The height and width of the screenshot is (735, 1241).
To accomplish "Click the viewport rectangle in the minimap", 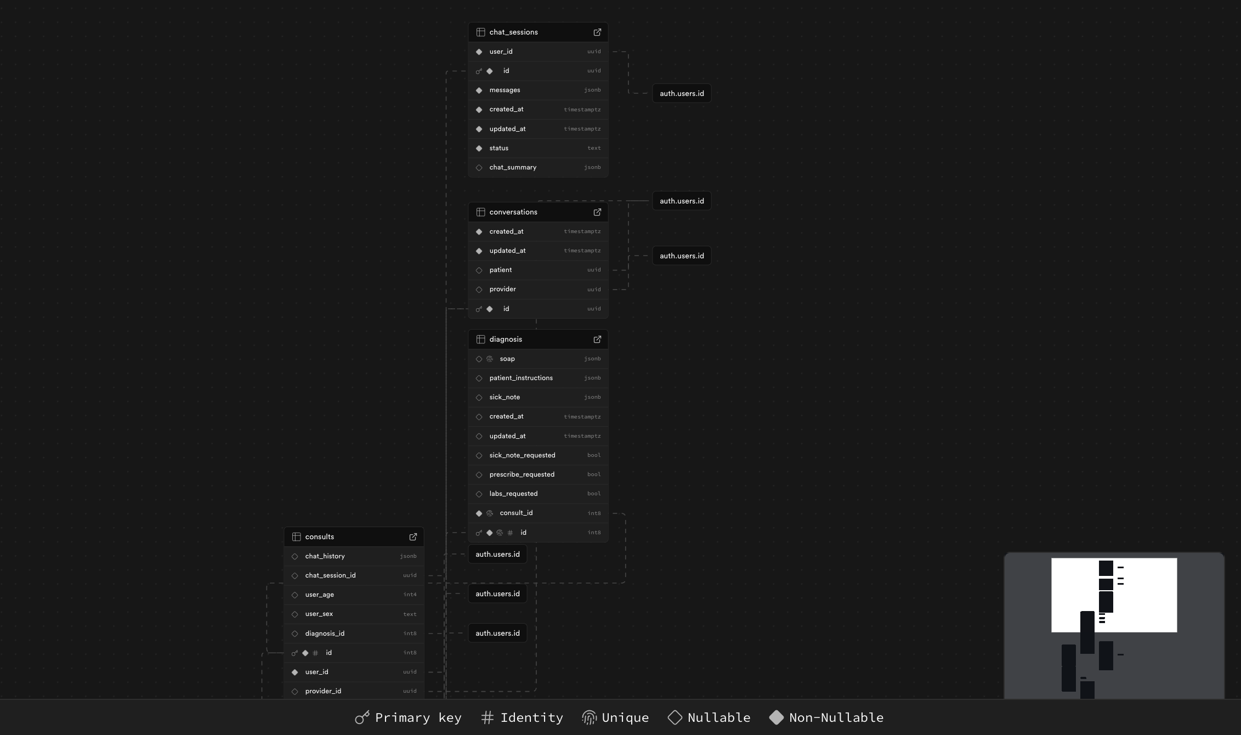I will pyautogui.click(x=1114, y=595).
